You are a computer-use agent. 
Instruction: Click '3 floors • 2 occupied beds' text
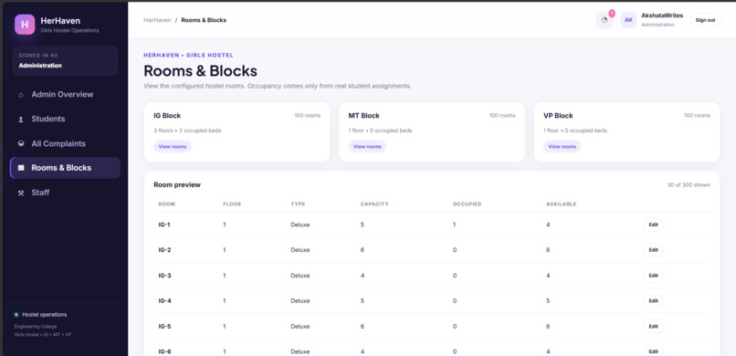[187, 131]
